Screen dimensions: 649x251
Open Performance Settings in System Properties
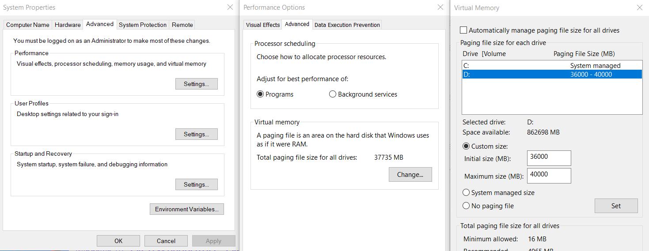tap(196, 84)
